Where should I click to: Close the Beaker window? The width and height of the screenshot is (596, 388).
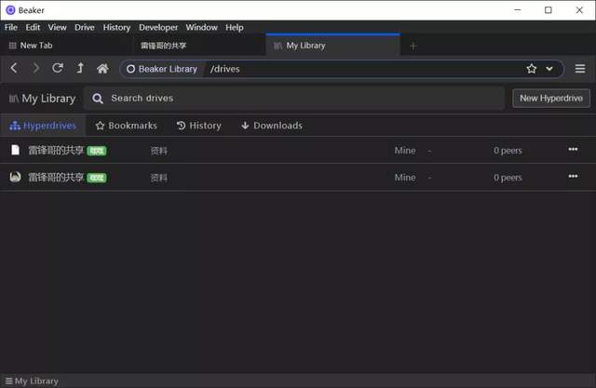click(579, 10)
